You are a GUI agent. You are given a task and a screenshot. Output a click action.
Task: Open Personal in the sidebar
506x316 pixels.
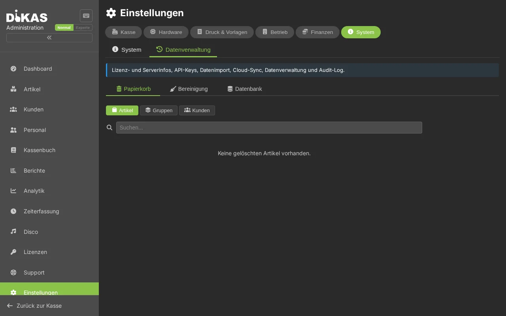coord(49,130)
